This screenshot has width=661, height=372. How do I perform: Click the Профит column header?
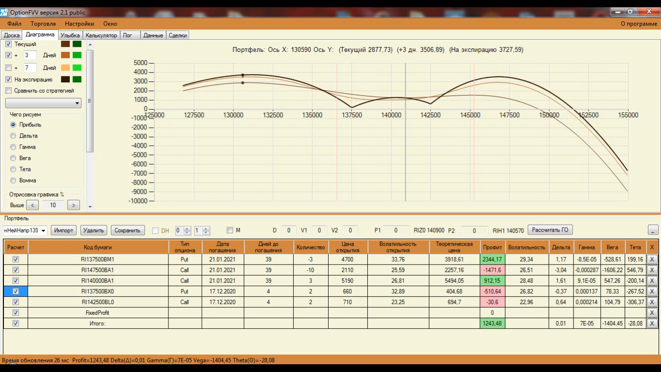tap(493, 248)
